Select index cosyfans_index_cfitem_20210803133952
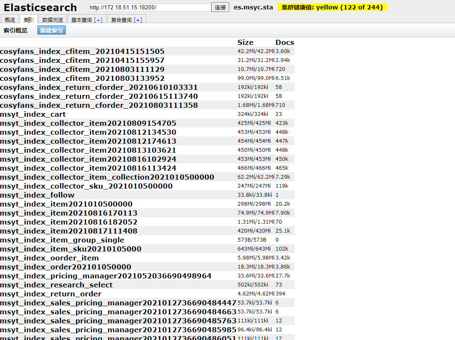455x340 pixels. point(82,78)
